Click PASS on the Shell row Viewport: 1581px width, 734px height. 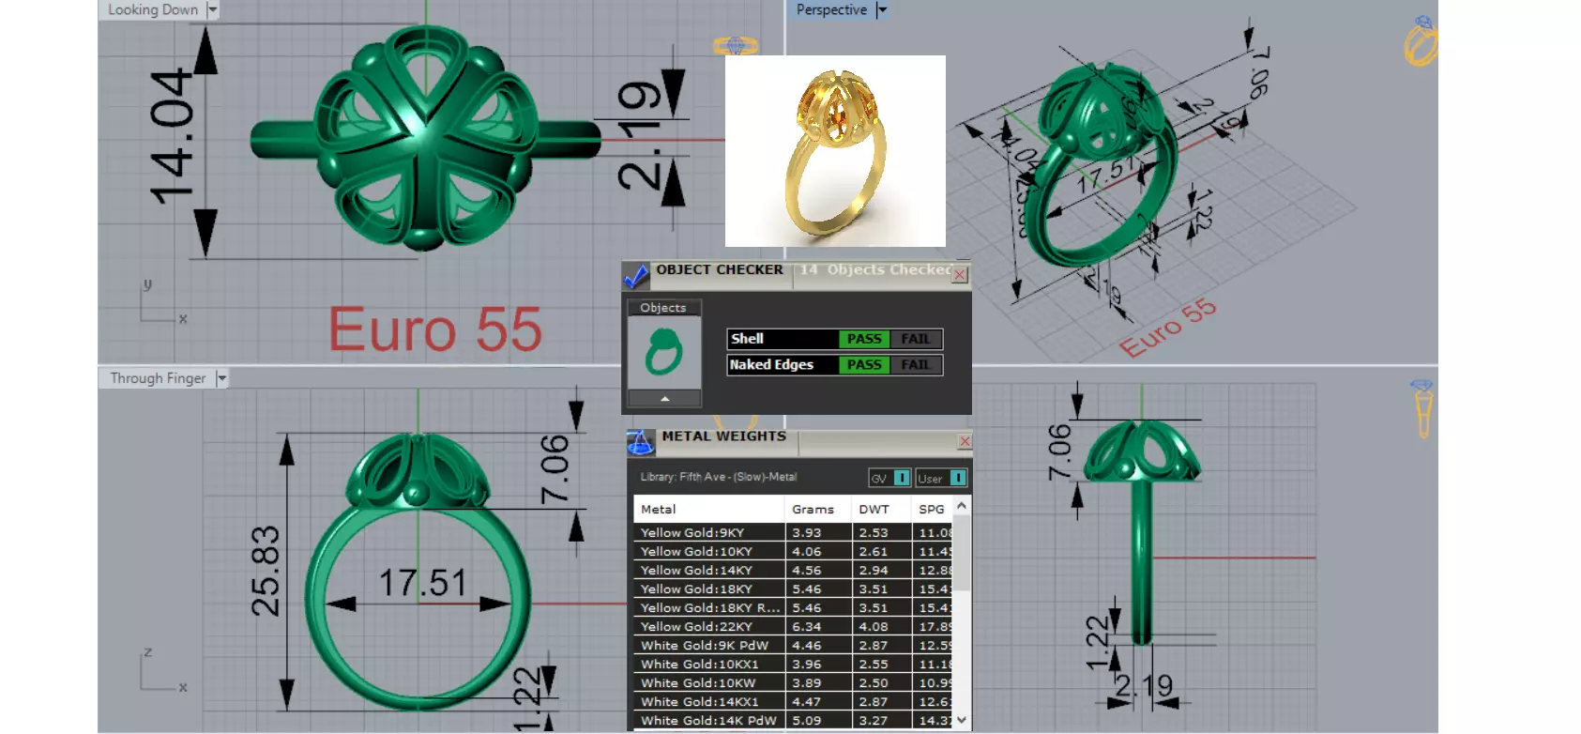[x=864, y=339]
